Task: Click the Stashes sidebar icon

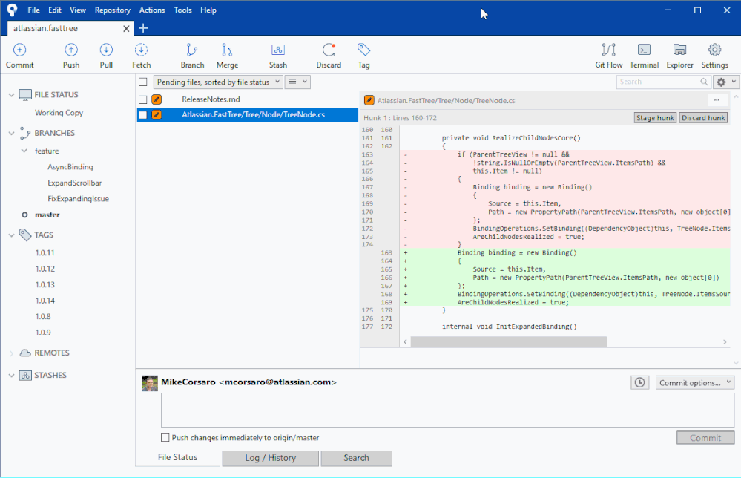Action: pos(25,376)
